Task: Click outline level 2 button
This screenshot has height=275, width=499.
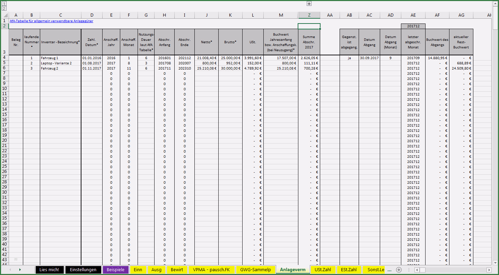Action: pos(5,8)
